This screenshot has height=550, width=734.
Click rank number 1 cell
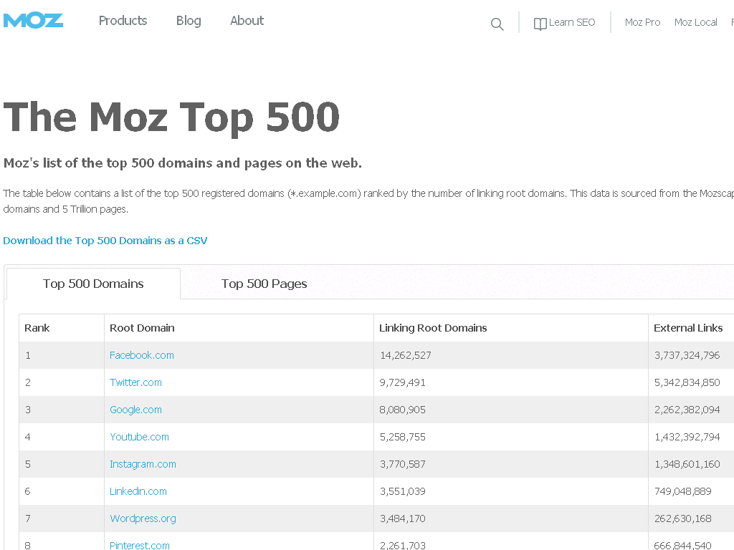62,355
